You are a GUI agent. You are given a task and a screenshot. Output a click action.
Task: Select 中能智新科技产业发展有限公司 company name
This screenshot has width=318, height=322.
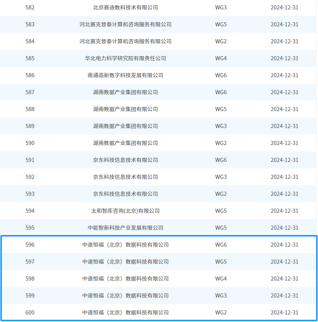[x=125, y=228]
